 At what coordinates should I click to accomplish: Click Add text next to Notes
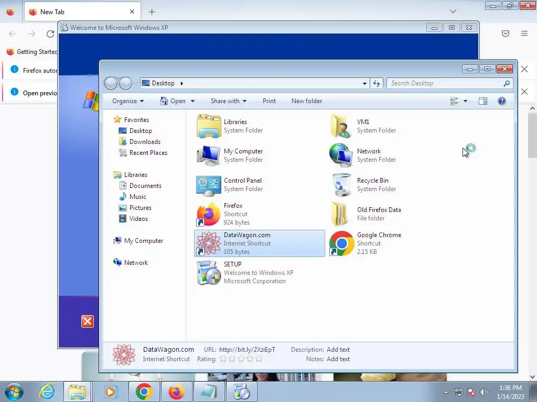tap(338, 359)
